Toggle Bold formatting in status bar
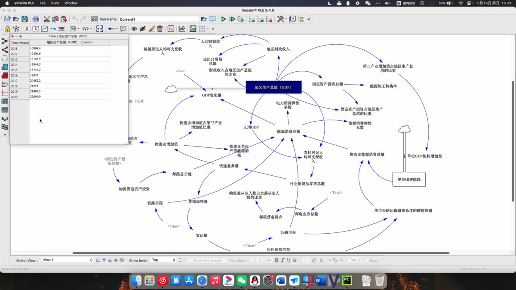This screenshot has height=290, width=516. click(277, 260)
